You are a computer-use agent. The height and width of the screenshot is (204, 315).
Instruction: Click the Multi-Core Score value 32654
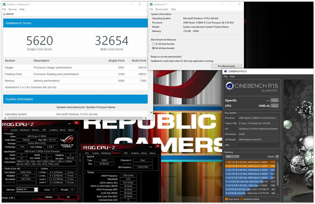click(x=112, y=41)
